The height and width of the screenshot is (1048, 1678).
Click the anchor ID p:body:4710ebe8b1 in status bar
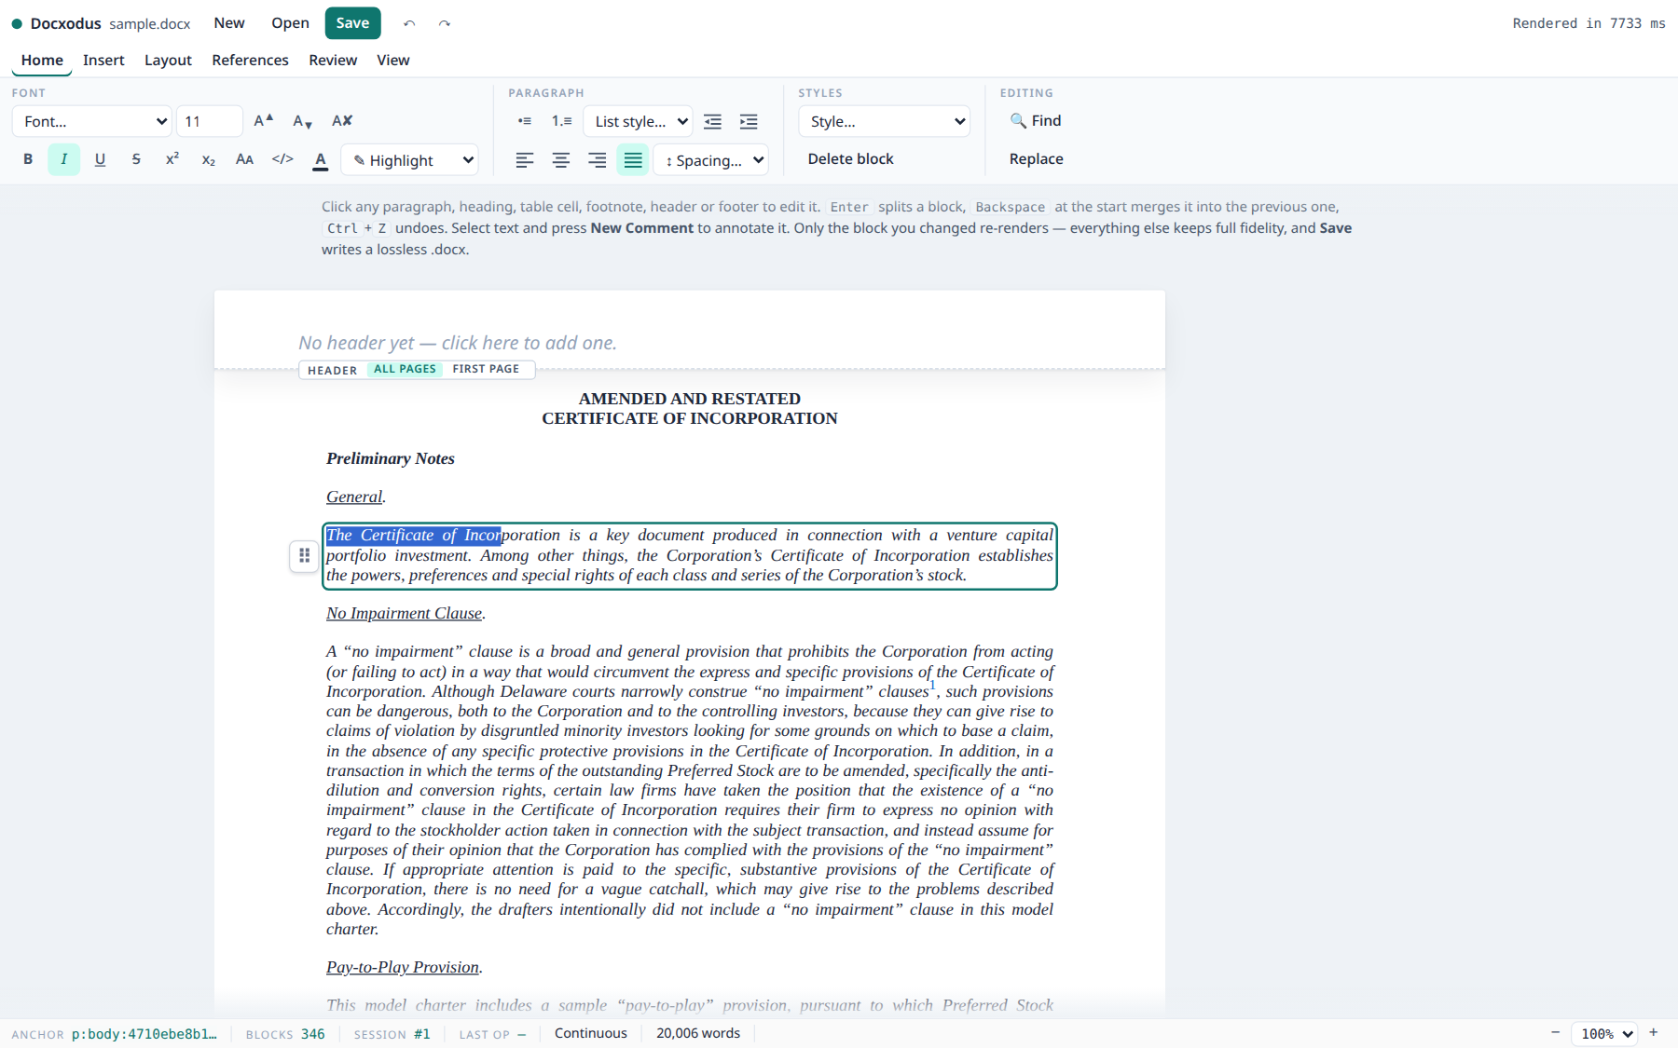[144, 1034]
